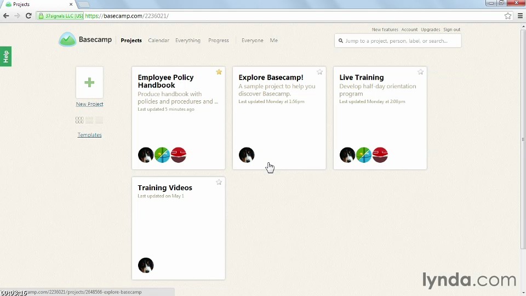Click dog avatar on Training Videos card

[146, 265]
